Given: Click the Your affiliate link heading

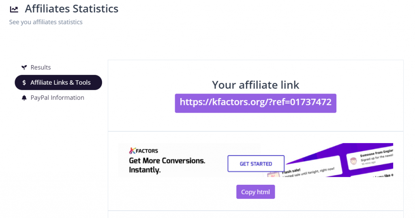Looking at the screenshot, I should 255,85.
